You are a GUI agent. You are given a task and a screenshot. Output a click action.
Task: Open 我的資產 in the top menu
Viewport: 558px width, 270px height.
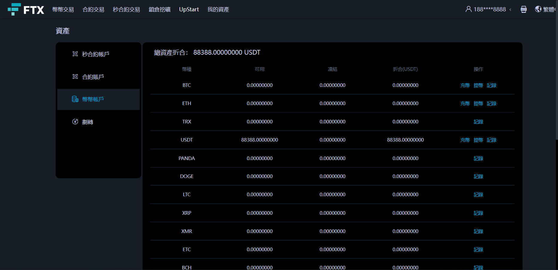pos(218,10)
